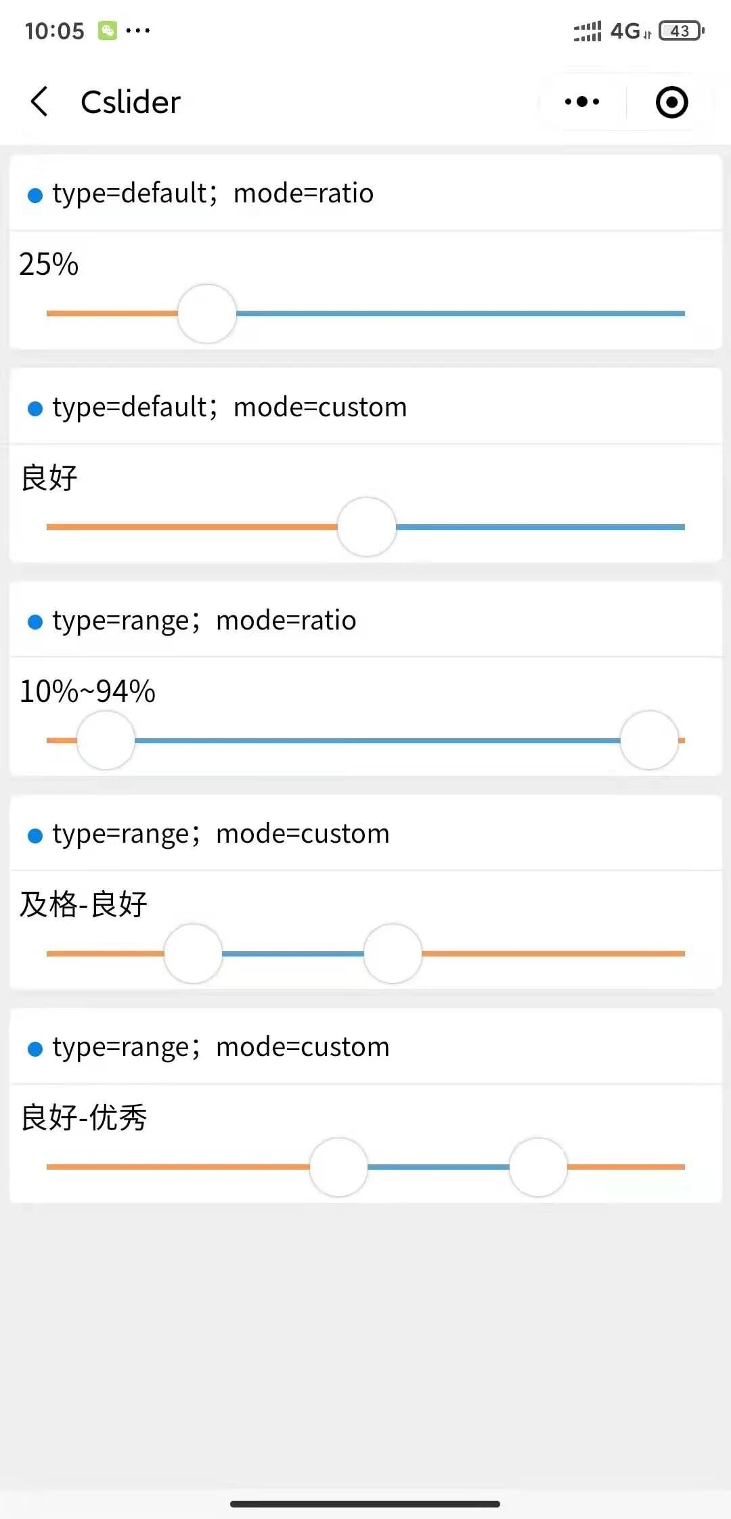731x1519 pixels.
Task: Click the left handle of 及格-良好 slider
Action: tap(194, 953)
